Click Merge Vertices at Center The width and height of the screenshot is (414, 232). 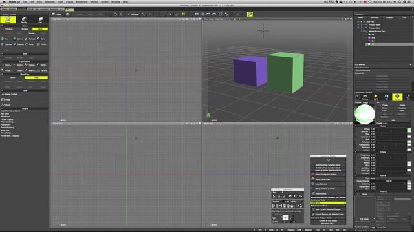click(x=328, y=189)
